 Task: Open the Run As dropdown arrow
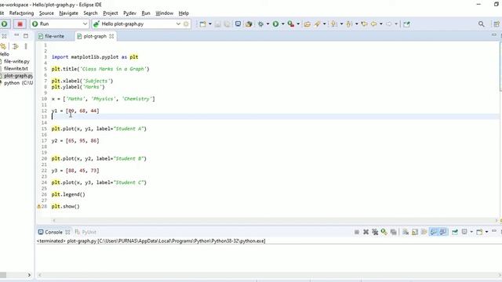[x=283, y=24]
